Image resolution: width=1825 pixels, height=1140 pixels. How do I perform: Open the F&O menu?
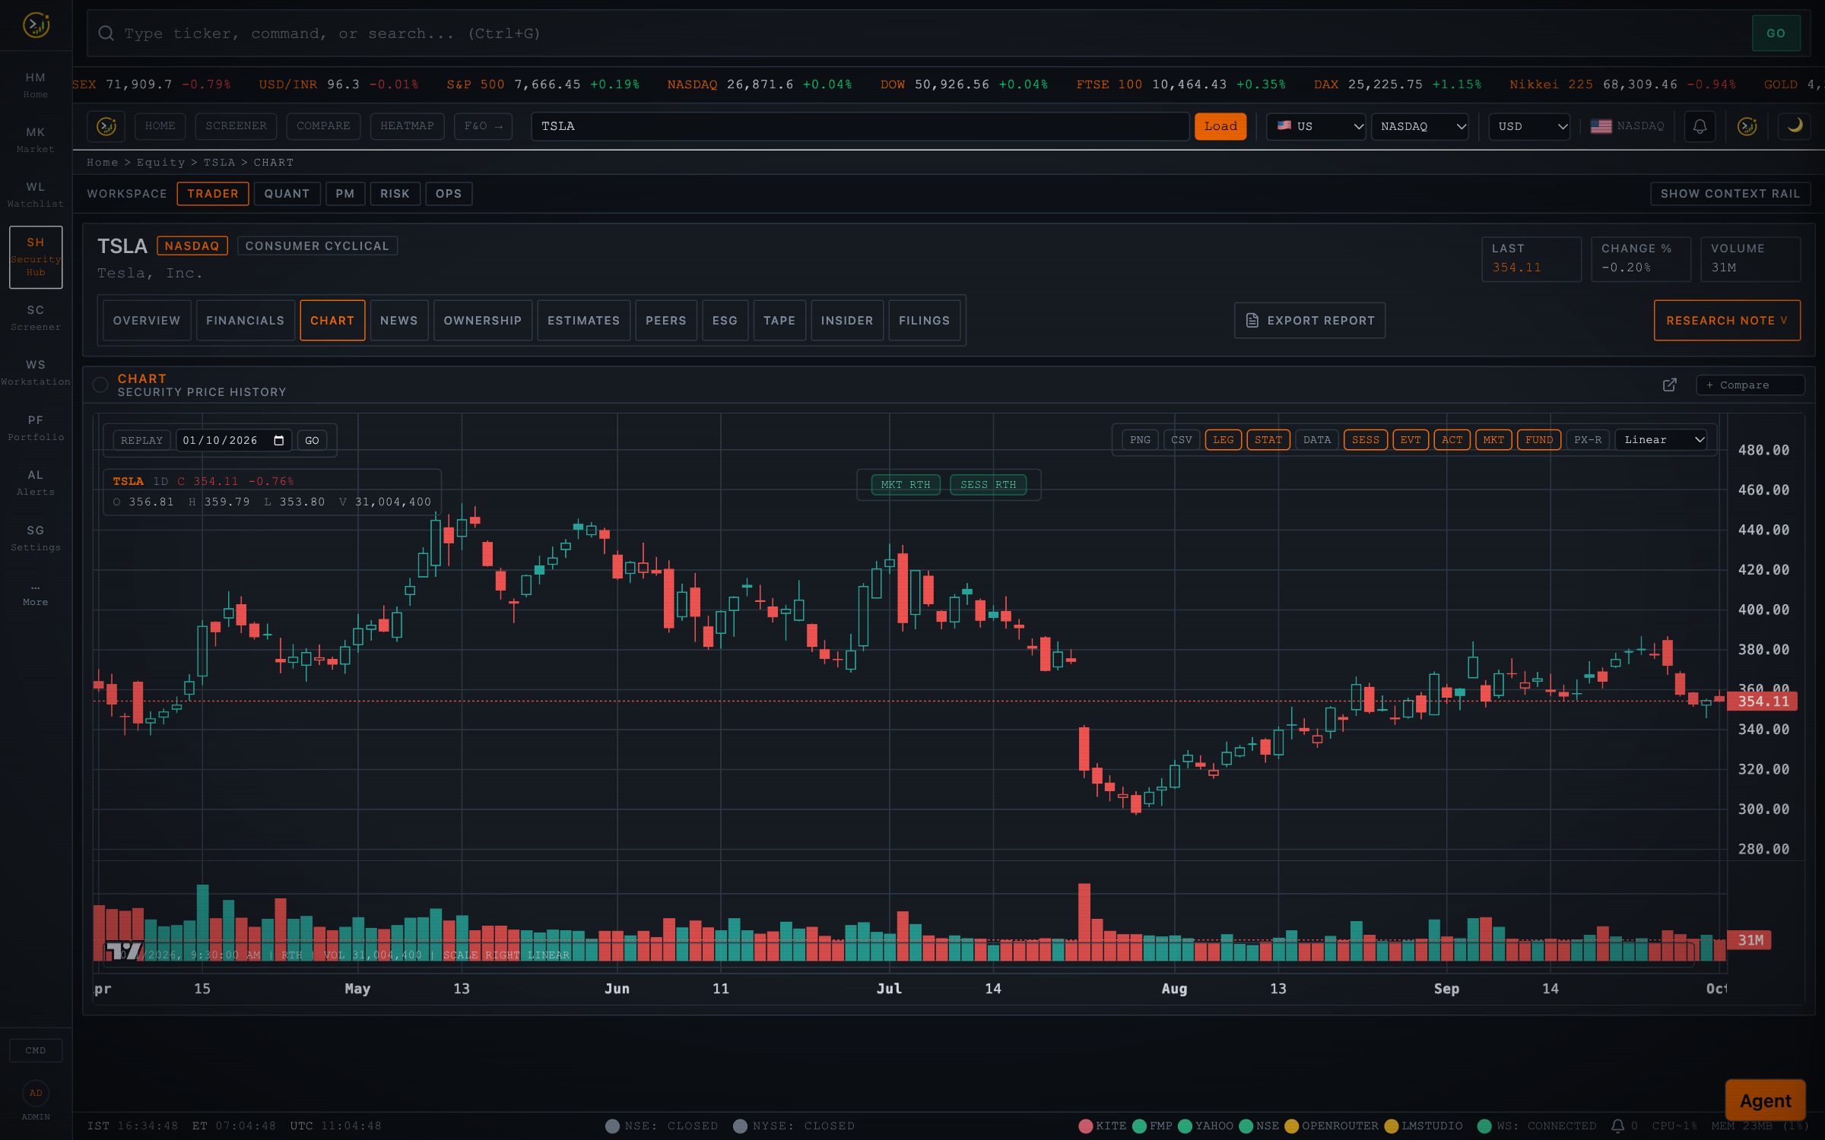[483, 126]
